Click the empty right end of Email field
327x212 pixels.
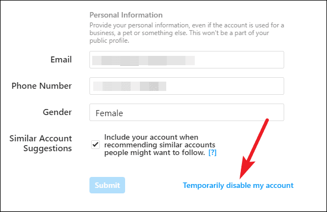pos(239,60)
